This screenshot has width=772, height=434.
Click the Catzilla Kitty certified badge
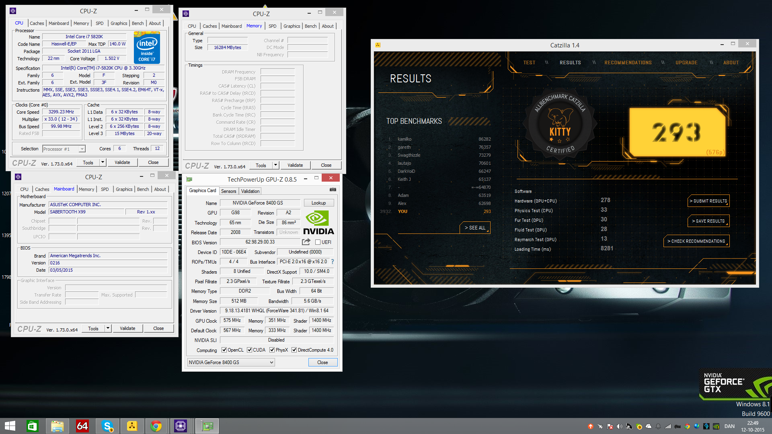click(x=560, y=125)
